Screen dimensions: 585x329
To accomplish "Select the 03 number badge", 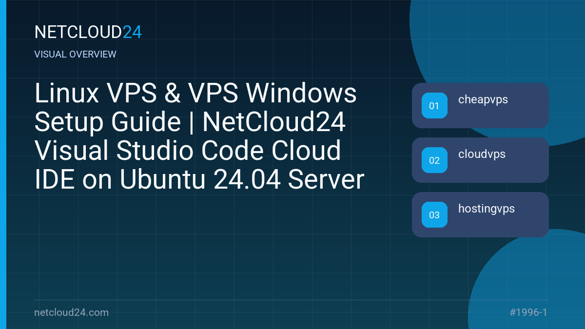I will [x=434, y=215].
